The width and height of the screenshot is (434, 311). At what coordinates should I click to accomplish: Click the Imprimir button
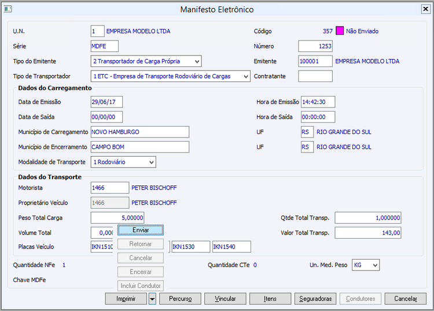(x=126, y=299)
